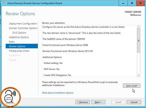Click the 'Configure this server as the first' line
The height and width of the screenshot is (108, 146).
click(x=84, y=27)
